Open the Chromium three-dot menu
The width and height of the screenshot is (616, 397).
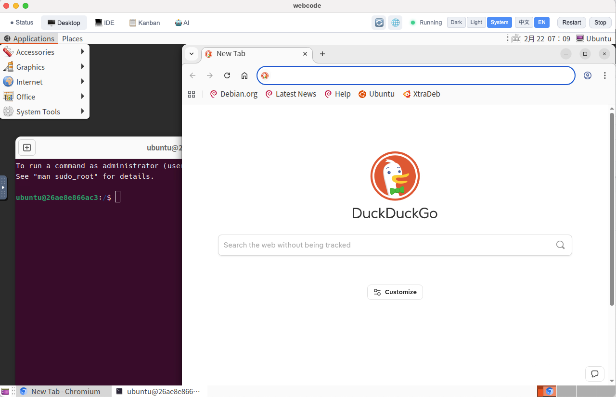point(605,75)
